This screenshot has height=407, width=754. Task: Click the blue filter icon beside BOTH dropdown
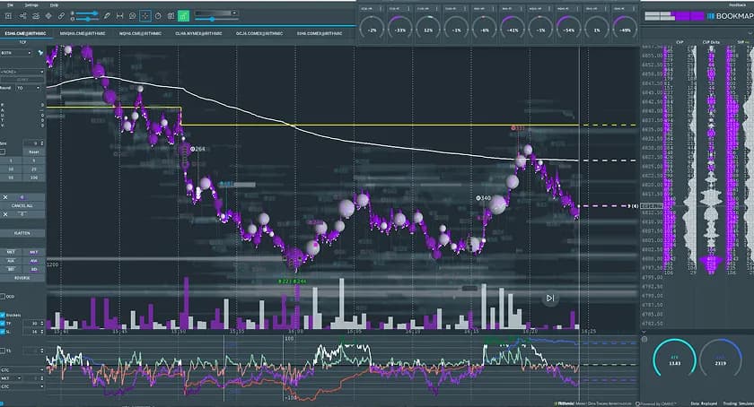[41, 52]
